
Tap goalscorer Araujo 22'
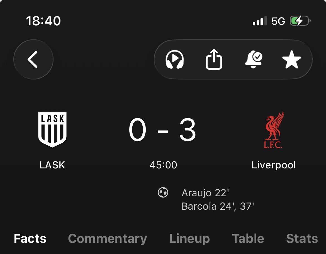click(205, 193)
